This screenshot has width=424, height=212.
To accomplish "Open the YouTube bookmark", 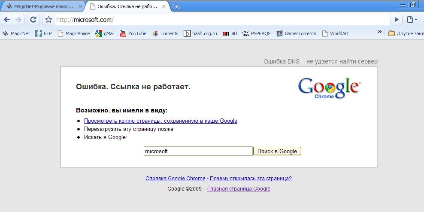I will [133, 33].
